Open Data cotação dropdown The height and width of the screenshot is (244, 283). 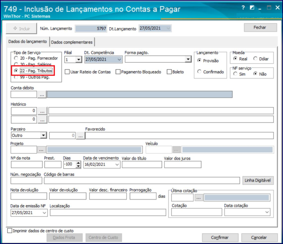(x=267, y=212)
